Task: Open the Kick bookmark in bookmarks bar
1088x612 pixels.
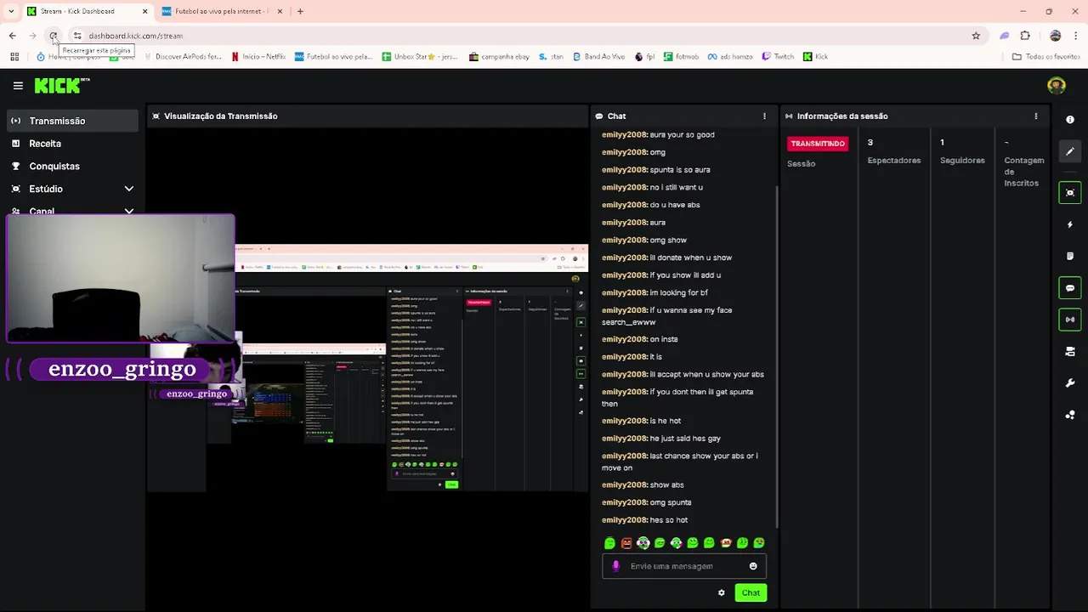Action: point(815,57)
